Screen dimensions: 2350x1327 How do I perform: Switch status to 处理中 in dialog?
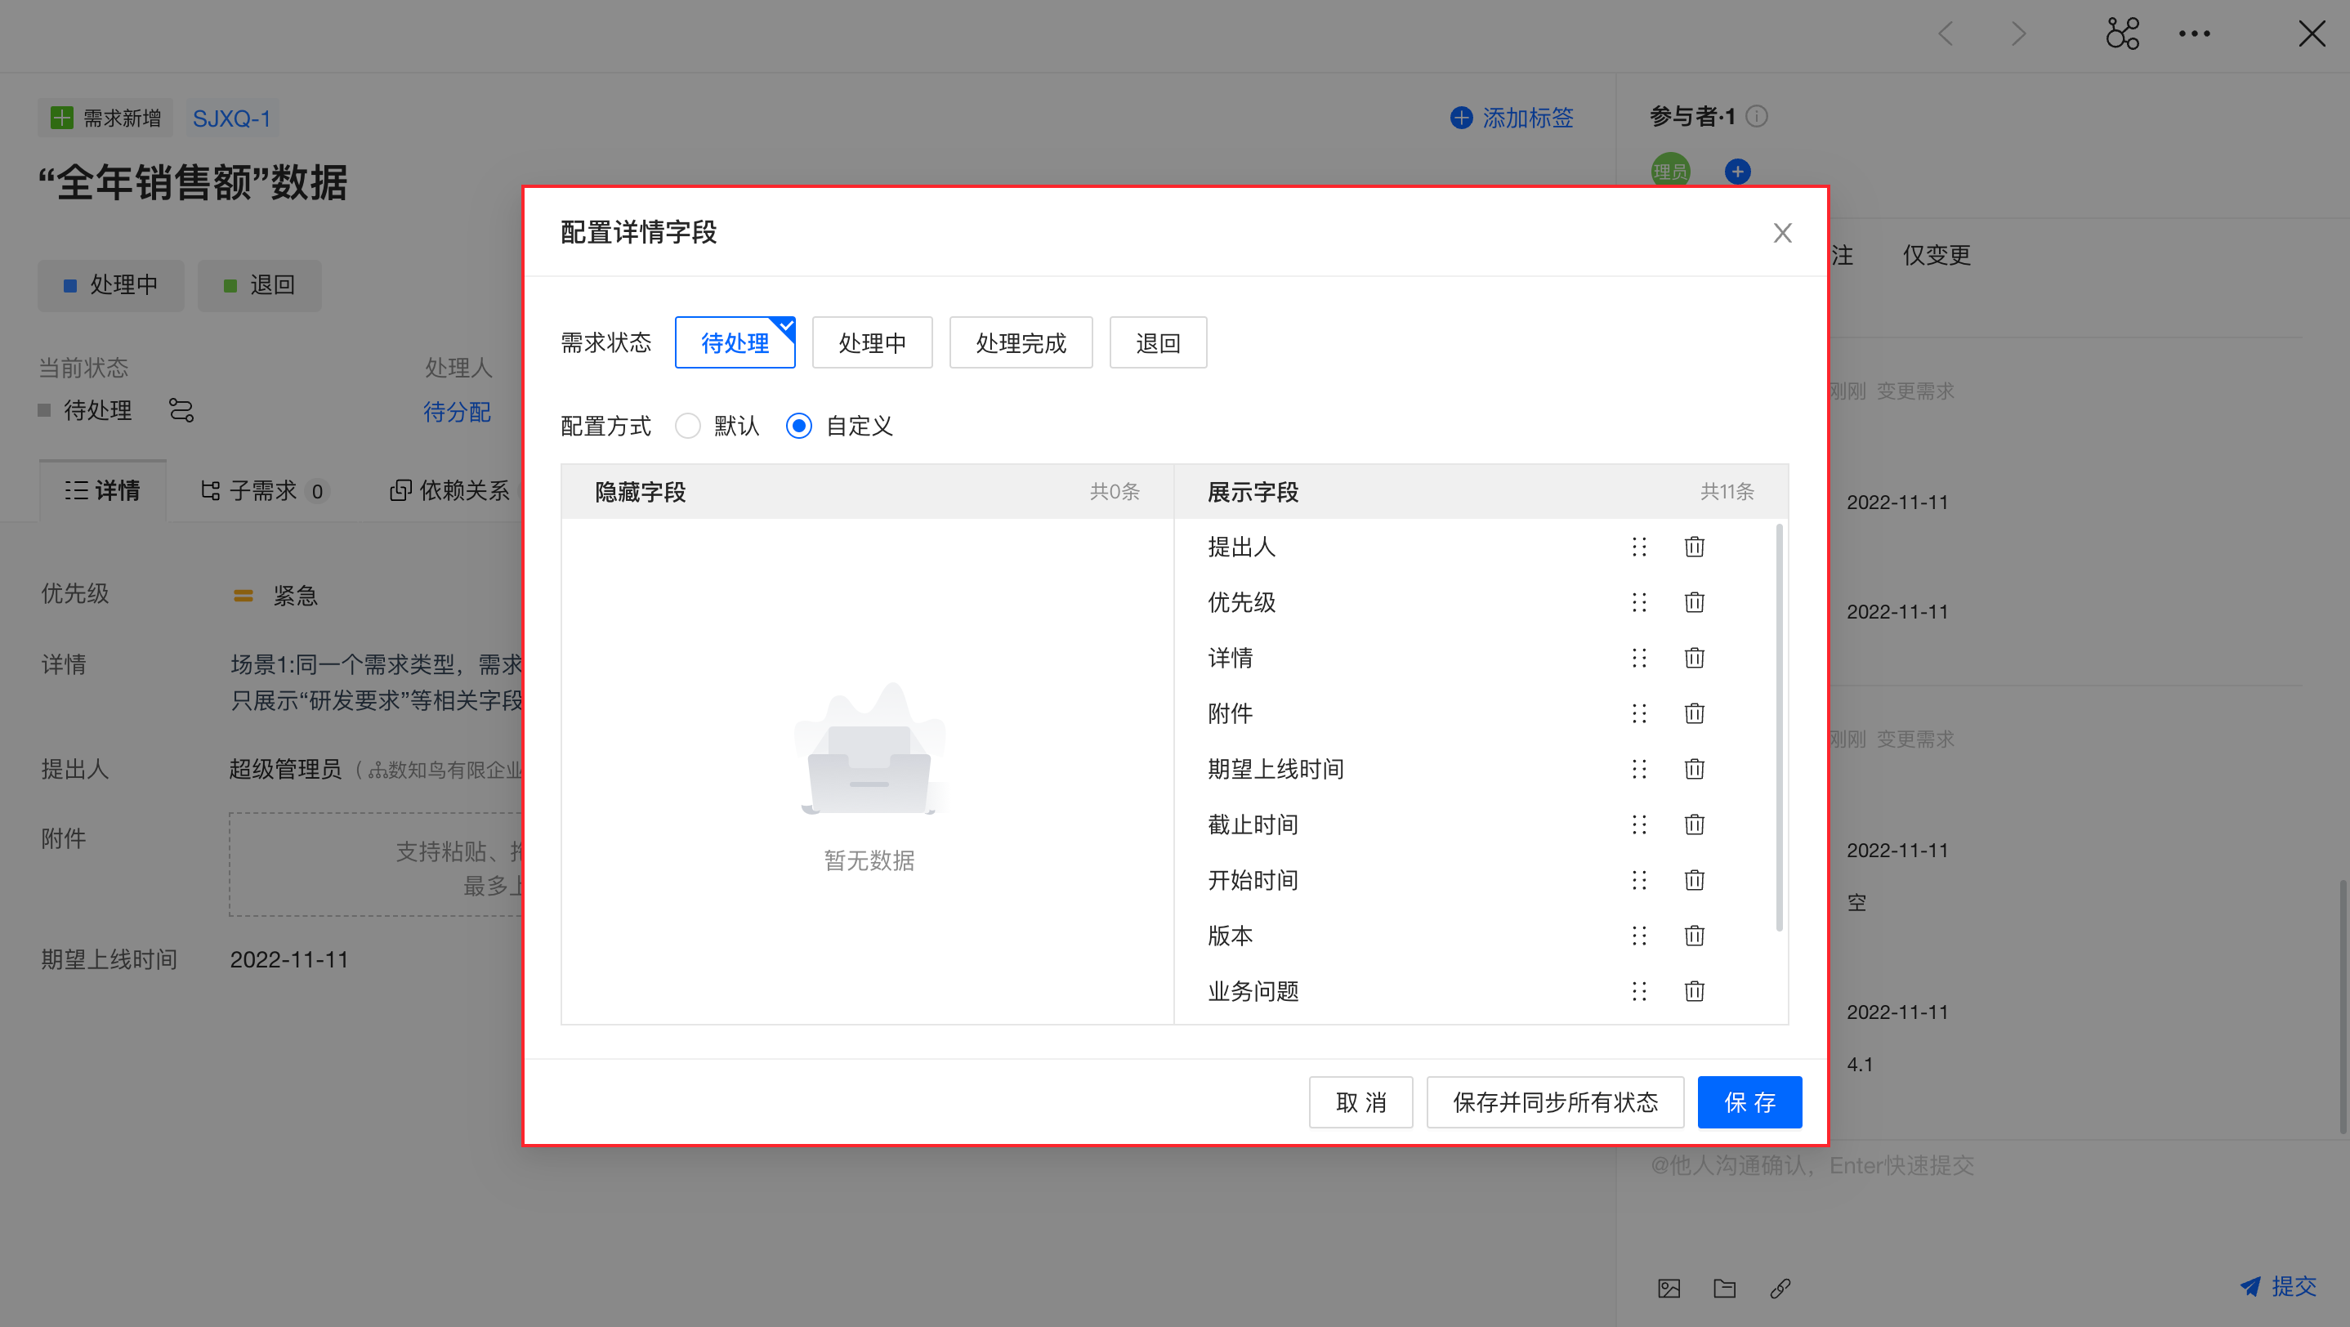pos(871,343)
